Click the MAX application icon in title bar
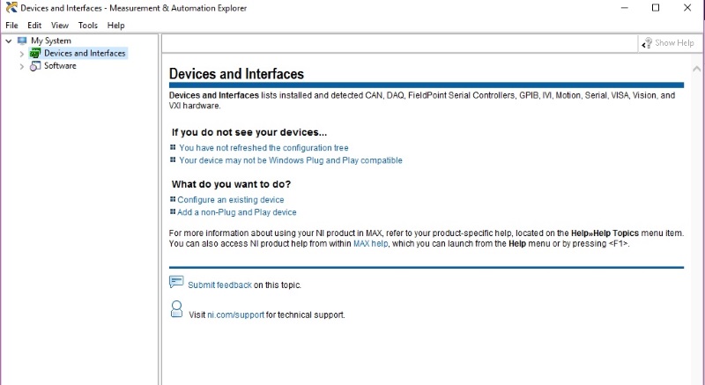This screenshot has height=385, width=705. (11, 8)
